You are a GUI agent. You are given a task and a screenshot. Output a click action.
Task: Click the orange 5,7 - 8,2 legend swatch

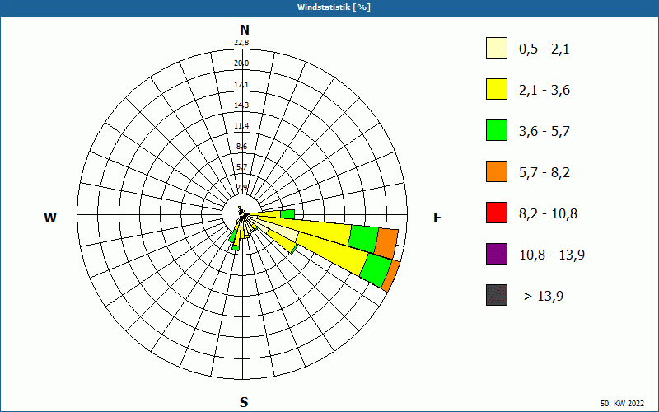(x=497, y=171)
